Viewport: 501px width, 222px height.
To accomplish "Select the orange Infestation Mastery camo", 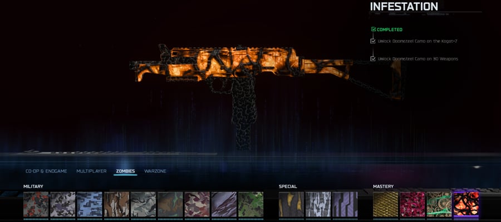I will [466, 204].
